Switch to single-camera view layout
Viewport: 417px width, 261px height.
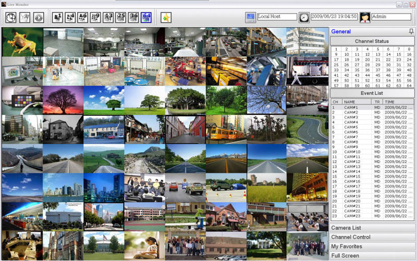click(x=57, y=17)
